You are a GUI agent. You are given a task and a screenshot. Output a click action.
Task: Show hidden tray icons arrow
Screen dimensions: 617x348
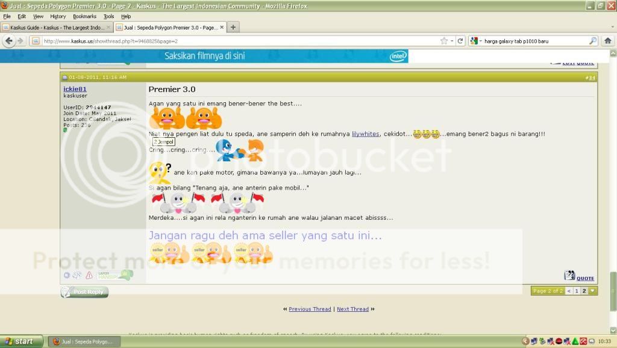click(525, 341)
